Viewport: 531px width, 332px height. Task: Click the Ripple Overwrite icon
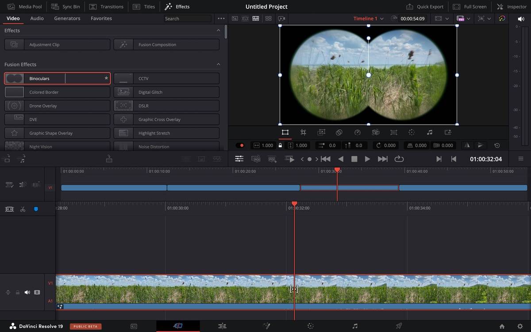[109, 159]
